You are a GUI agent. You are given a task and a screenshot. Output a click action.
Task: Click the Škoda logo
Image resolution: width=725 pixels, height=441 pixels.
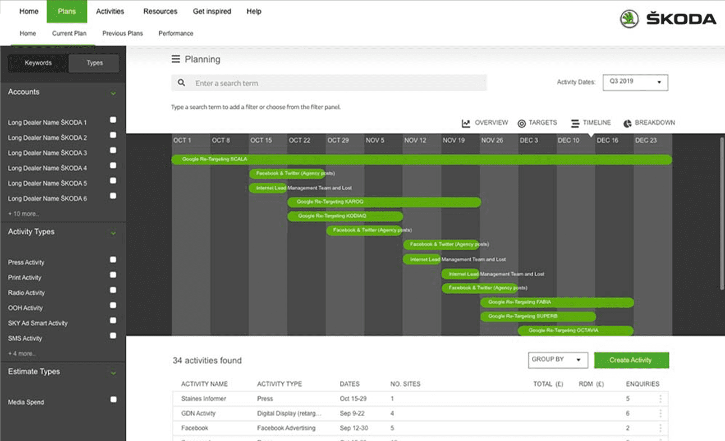[668, 19]
